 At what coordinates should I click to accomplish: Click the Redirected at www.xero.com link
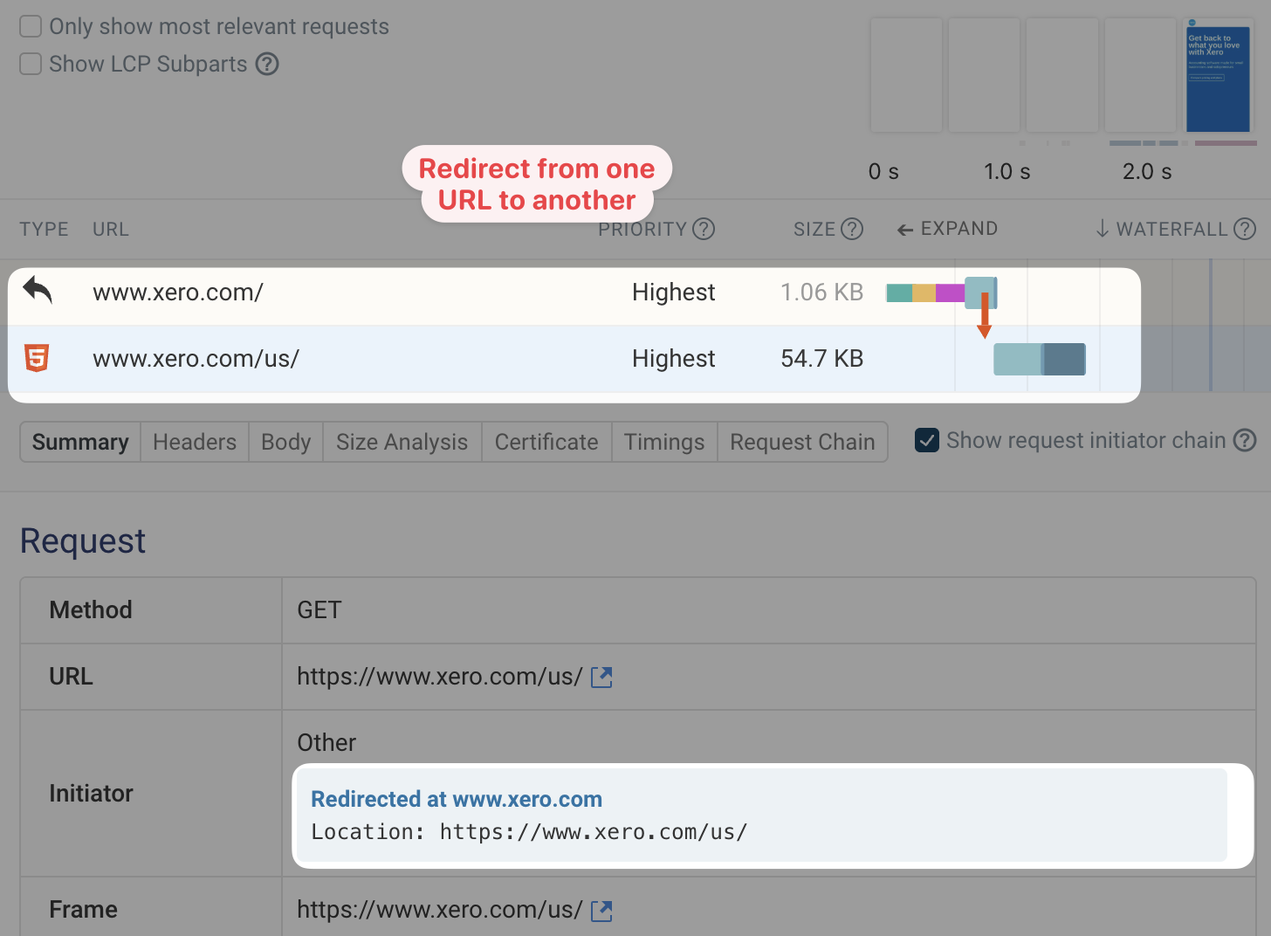tap(457, 799)
